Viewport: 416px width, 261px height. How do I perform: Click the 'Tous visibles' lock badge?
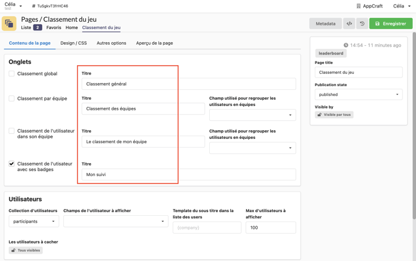pyautogui.click(x=25, y=250)
